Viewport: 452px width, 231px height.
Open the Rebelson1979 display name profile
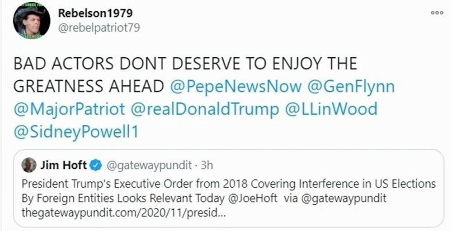[95, 13]
